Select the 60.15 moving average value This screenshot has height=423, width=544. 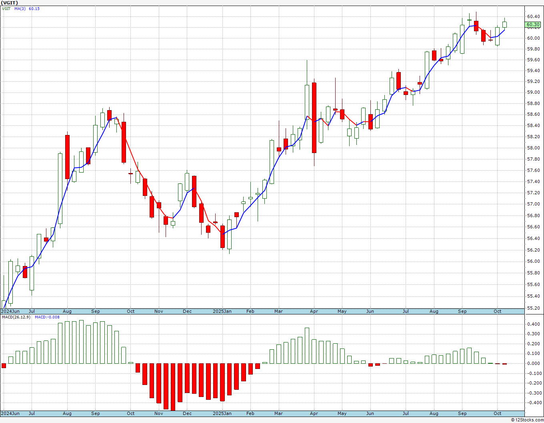pos(34,8)
